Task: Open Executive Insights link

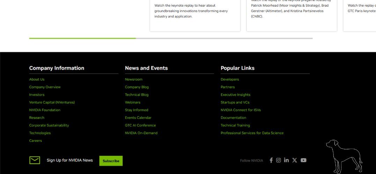Action: [x=235, y=95]
